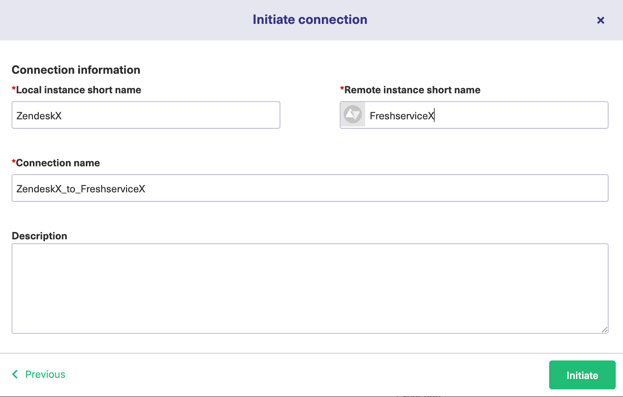Focus the Local instance short name field
This screenshot has width=623, height=397.
146,115
